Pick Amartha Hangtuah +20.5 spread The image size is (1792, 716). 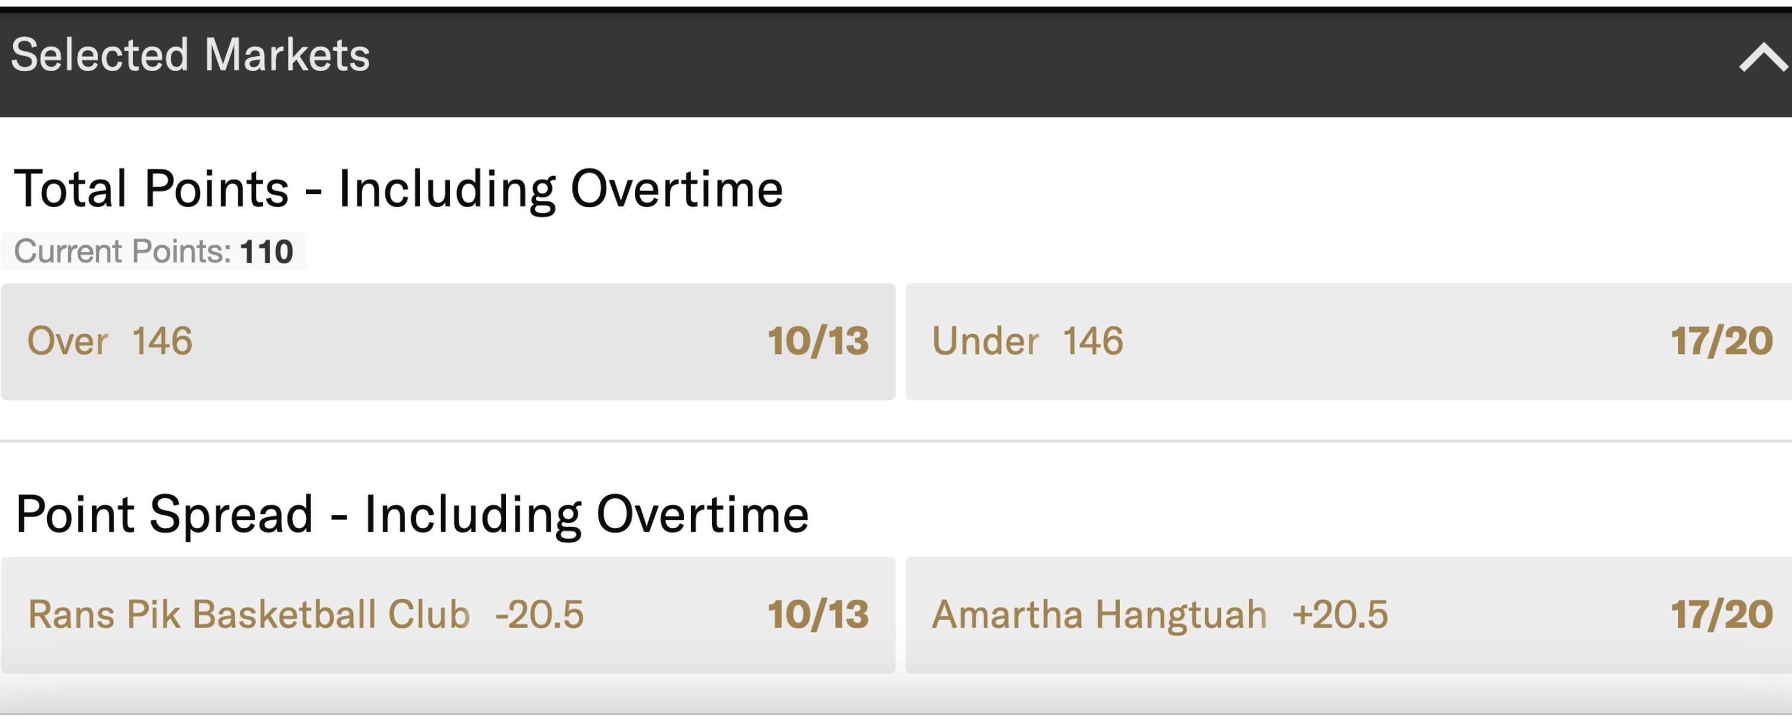pyautogui.click(x=1347, y=615)
